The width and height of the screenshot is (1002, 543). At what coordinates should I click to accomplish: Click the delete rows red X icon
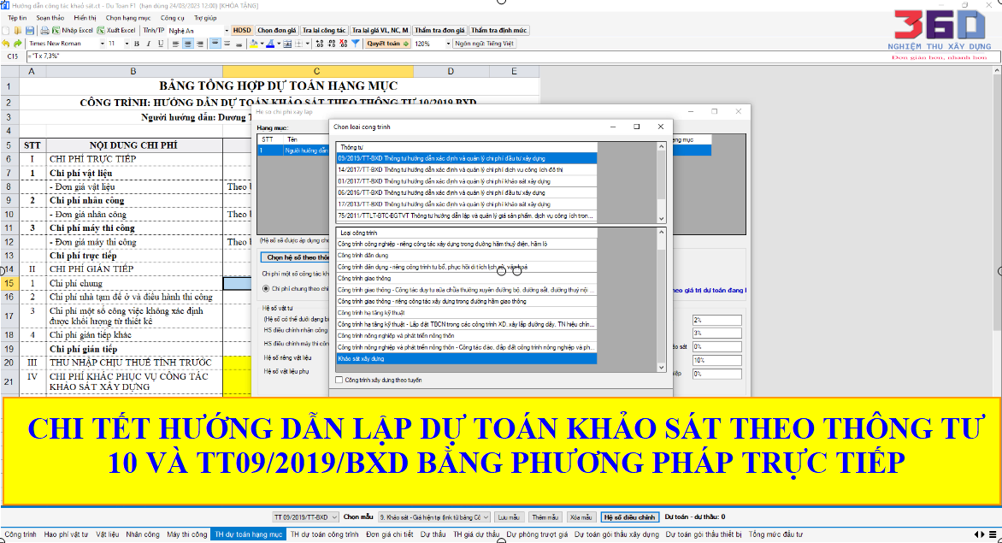pyautogui.click(x=343, y=44)
